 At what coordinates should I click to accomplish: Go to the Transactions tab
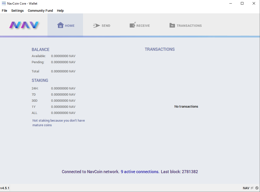[185, 25]
